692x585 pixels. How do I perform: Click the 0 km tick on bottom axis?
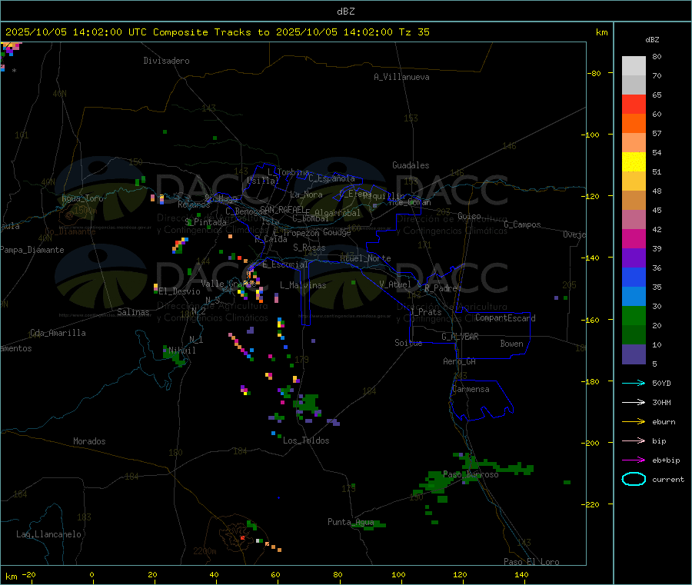click(x=91, y=574)
